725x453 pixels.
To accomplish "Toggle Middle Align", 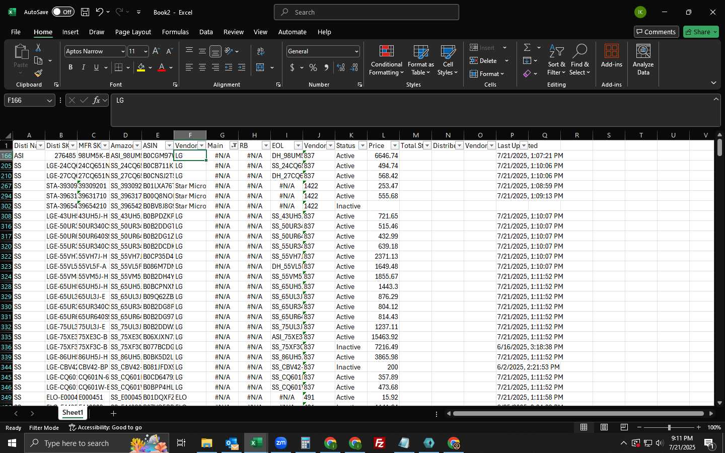I will tap(202, 51).
